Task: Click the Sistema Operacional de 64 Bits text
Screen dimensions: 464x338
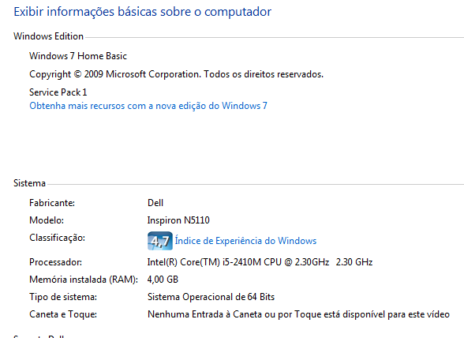Action: (x=211, y=297)
